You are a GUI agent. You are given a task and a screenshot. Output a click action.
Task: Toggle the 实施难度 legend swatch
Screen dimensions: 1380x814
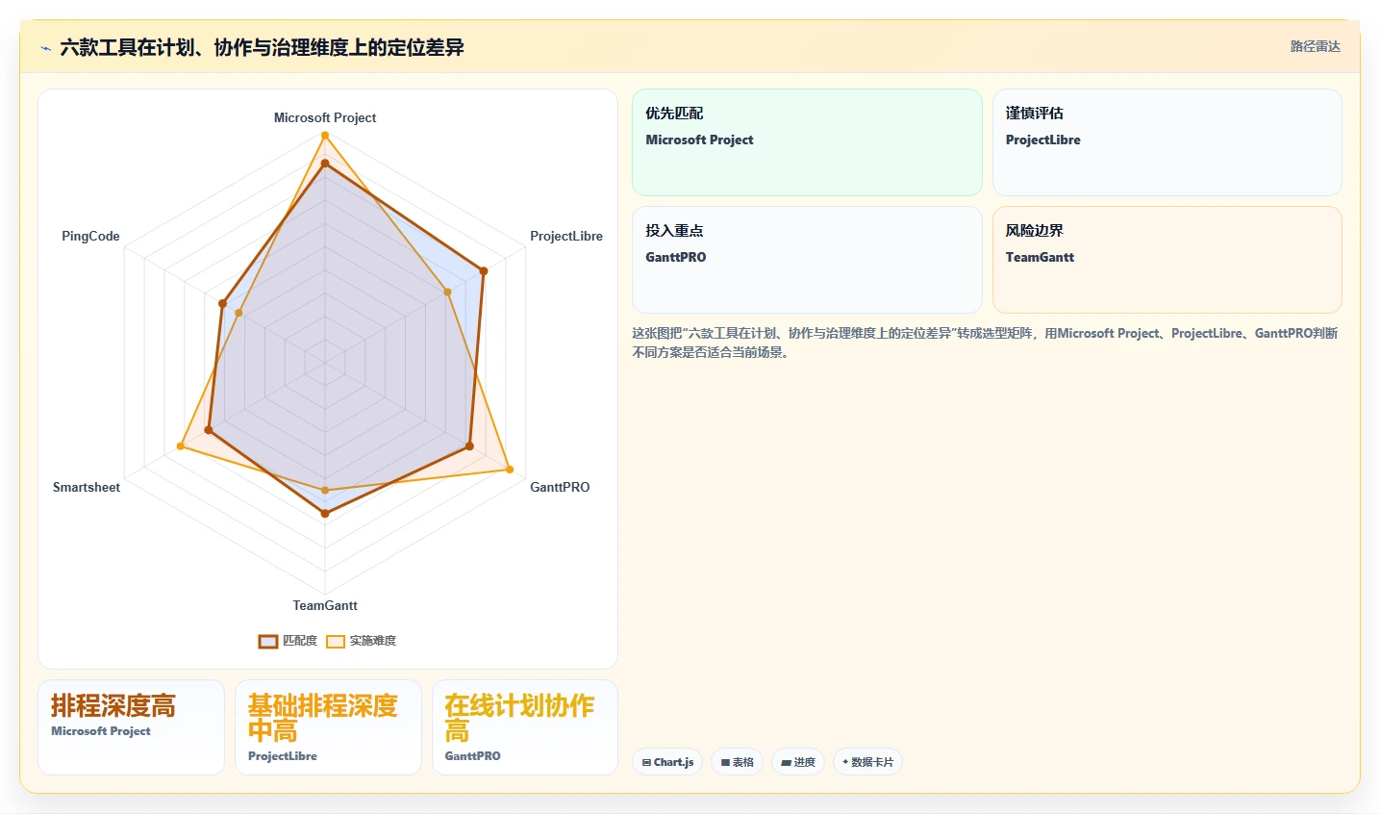[x=336, y=641]
